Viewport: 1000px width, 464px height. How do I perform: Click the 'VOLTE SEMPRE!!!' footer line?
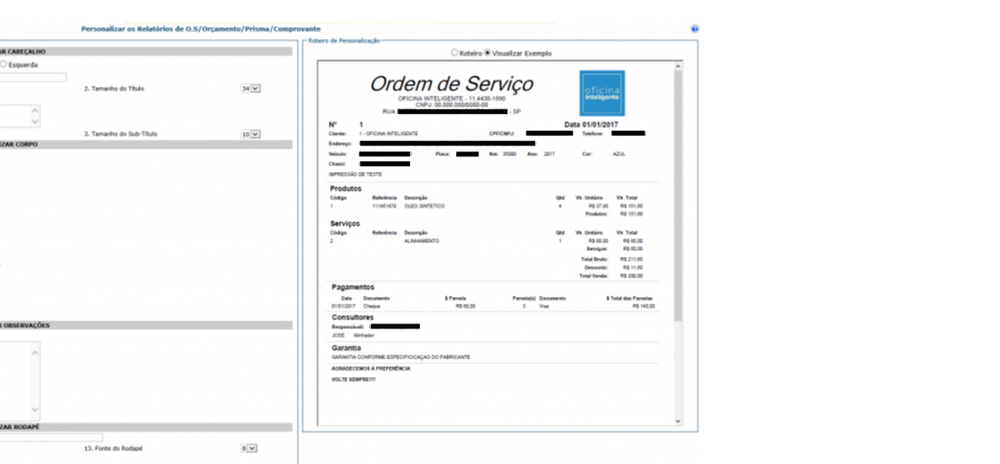click(354, 380)
